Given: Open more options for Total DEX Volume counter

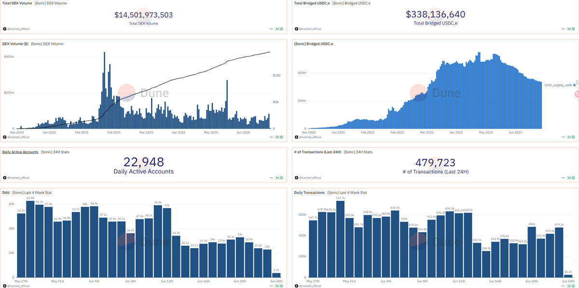Looking at the screenshot, I should tap(272, 29).
